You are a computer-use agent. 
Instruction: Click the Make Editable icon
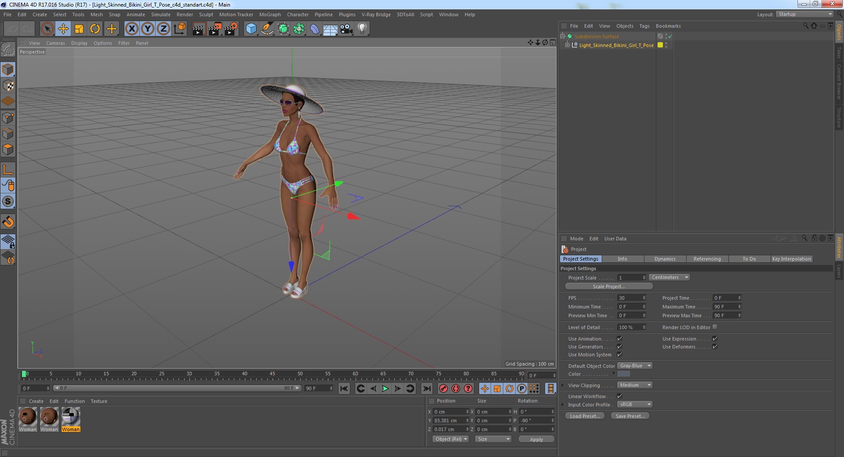pos(8,50)
